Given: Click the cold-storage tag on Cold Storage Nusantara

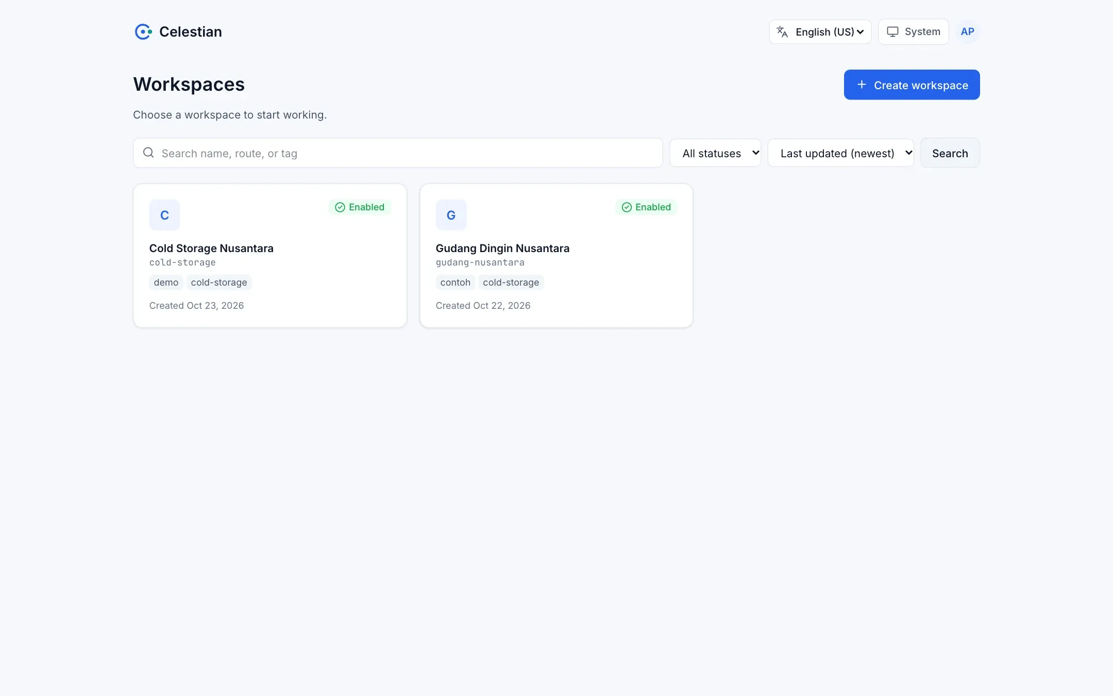Looking at the screenshot, I should point(219,283).
